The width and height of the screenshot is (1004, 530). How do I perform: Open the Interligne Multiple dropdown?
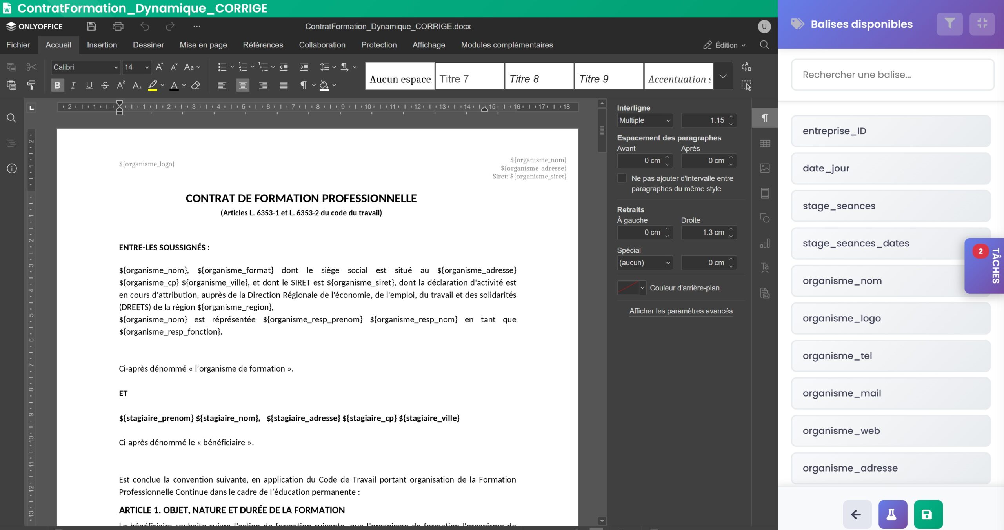coord(644,120)
